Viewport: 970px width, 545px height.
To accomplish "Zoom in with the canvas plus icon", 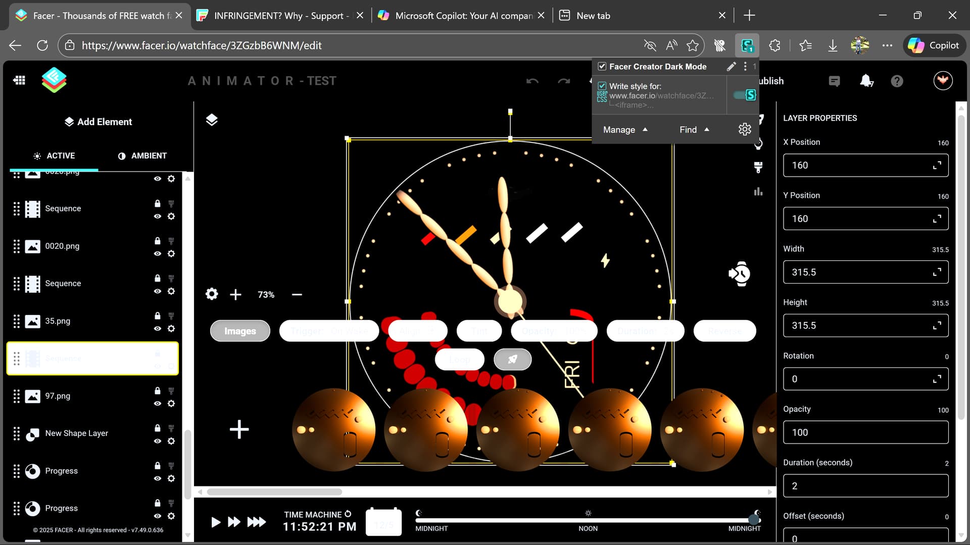I will 235,294.
